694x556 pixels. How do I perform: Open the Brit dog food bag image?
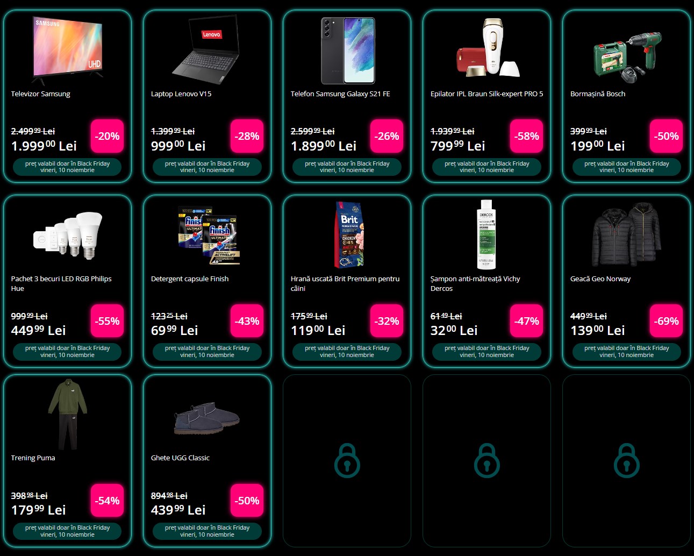(349, 234)
